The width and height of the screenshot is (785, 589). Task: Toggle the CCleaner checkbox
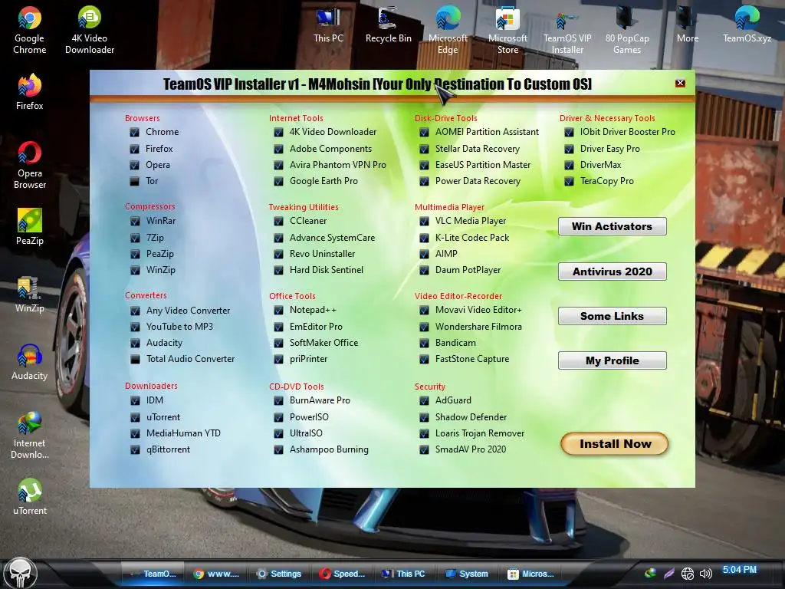click(x=278, y=221)
